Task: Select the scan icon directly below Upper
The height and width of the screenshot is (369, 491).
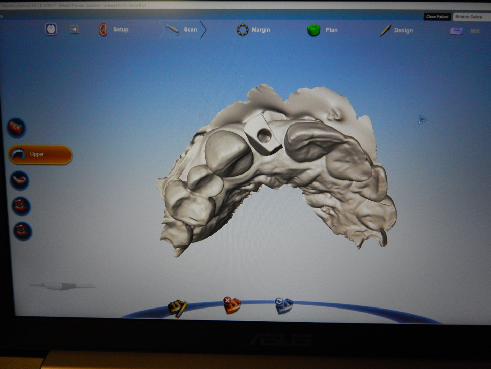Action: click(20, 180)
